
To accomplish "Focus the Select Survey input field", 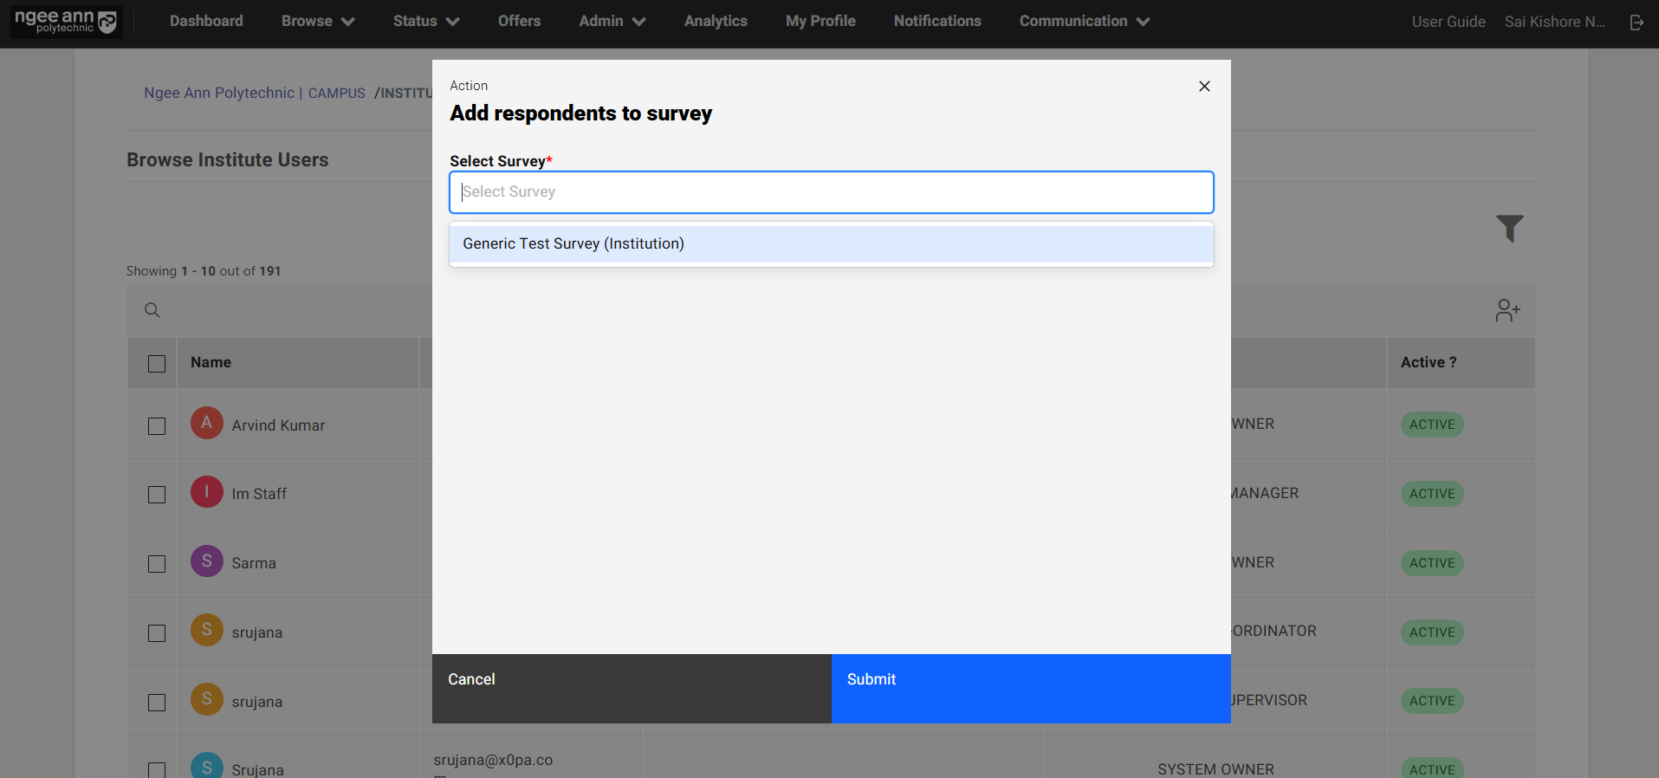I will [830, 192].
